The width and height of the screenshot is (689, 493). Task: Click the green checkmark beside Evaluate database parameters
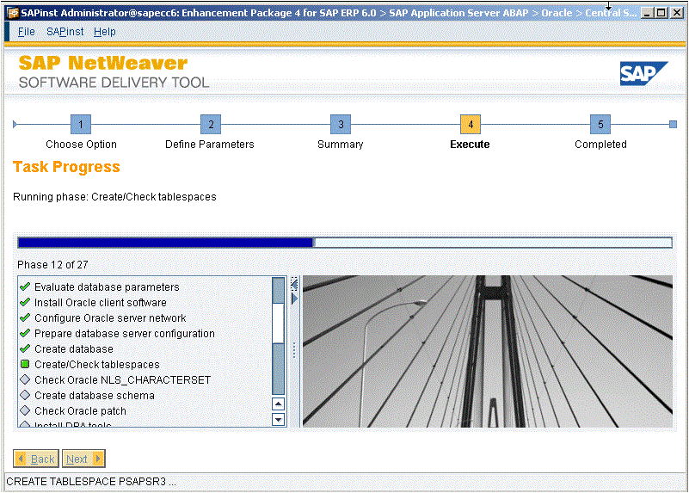coord(25,287)
